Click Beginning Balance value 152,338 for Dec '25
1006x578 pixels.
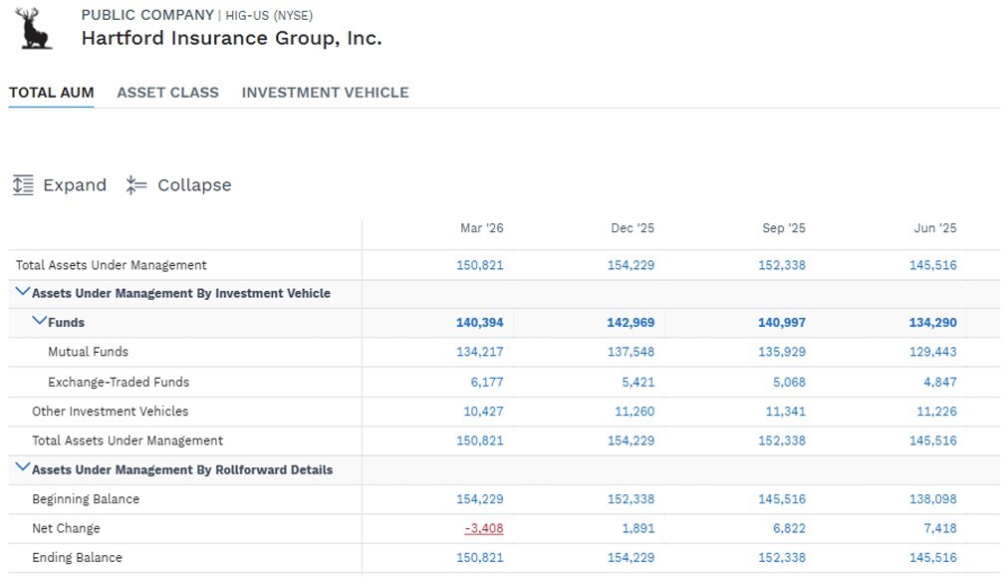click(x=630, y=499)
